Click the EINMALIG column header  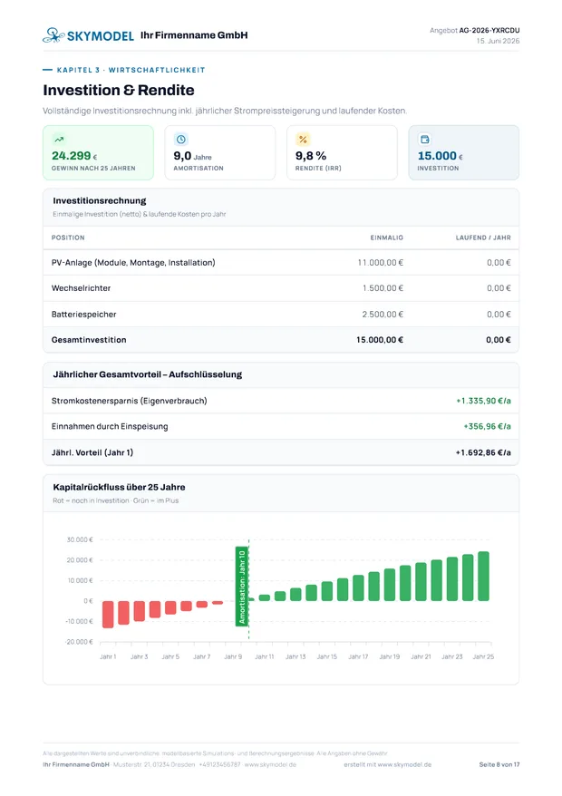pos(387,238)
